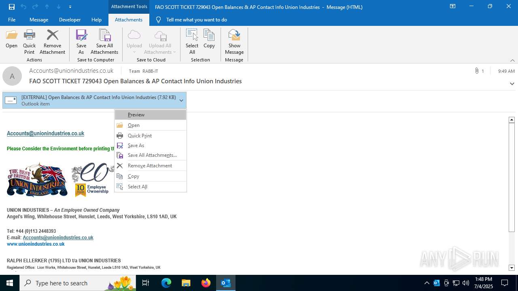Click the sender address in the message header
Screen dimensions: 518x291
pyautogui.click(x=71, y=71)
